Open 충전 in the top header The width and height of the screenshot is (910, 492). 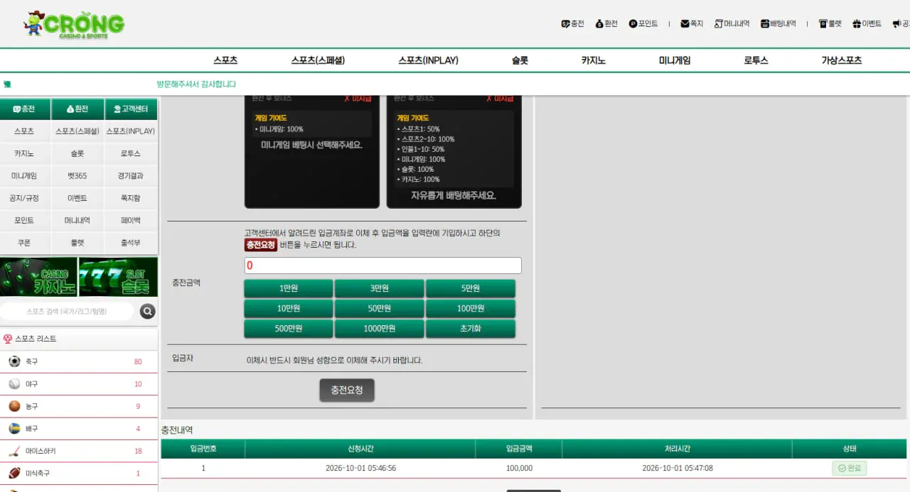pyautogui.click(x=572, y=23)
